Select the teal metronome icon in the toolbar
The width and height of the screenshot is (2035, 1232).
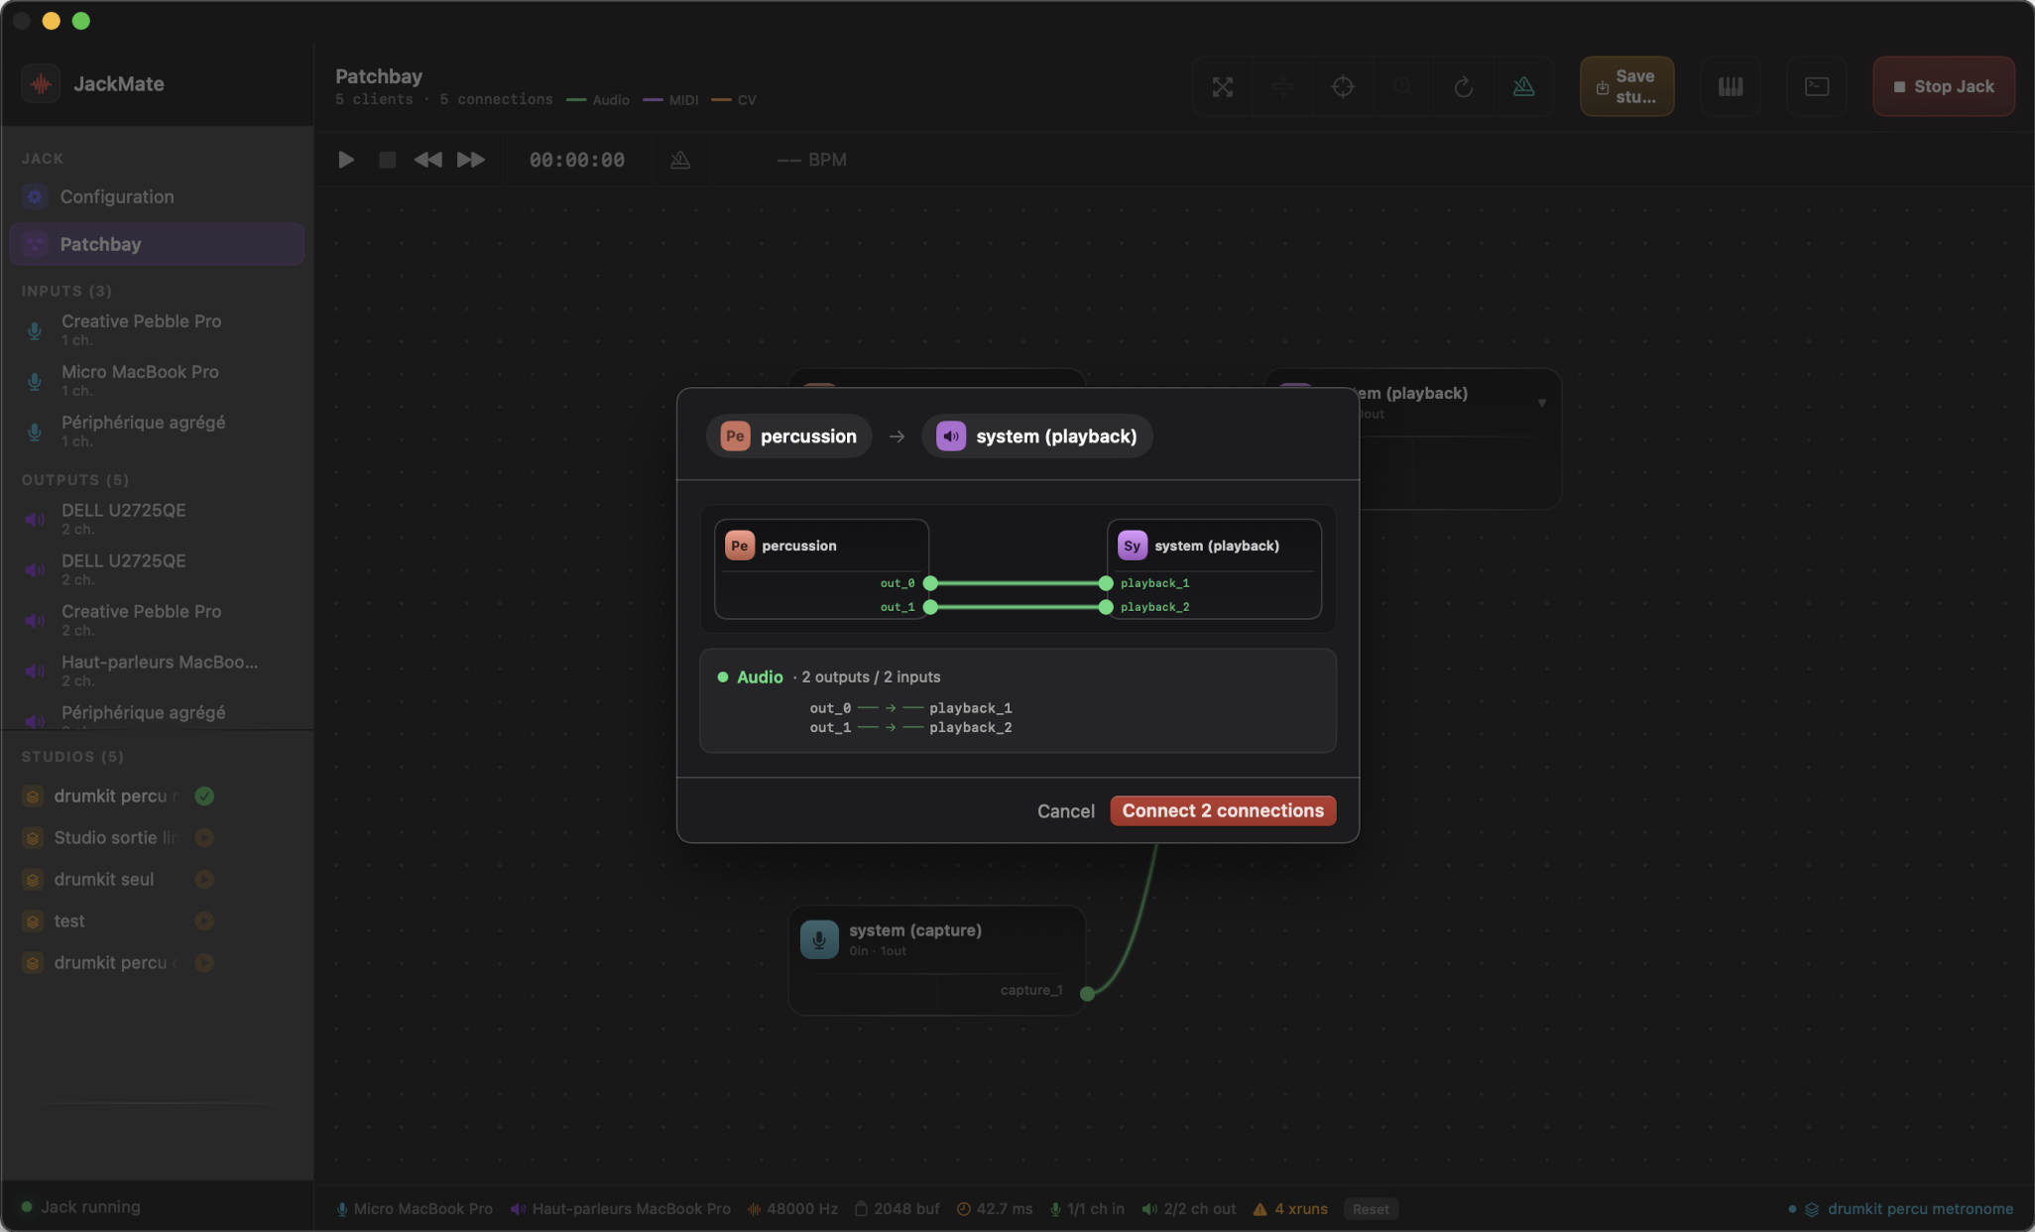click(x=1524, y=86)
